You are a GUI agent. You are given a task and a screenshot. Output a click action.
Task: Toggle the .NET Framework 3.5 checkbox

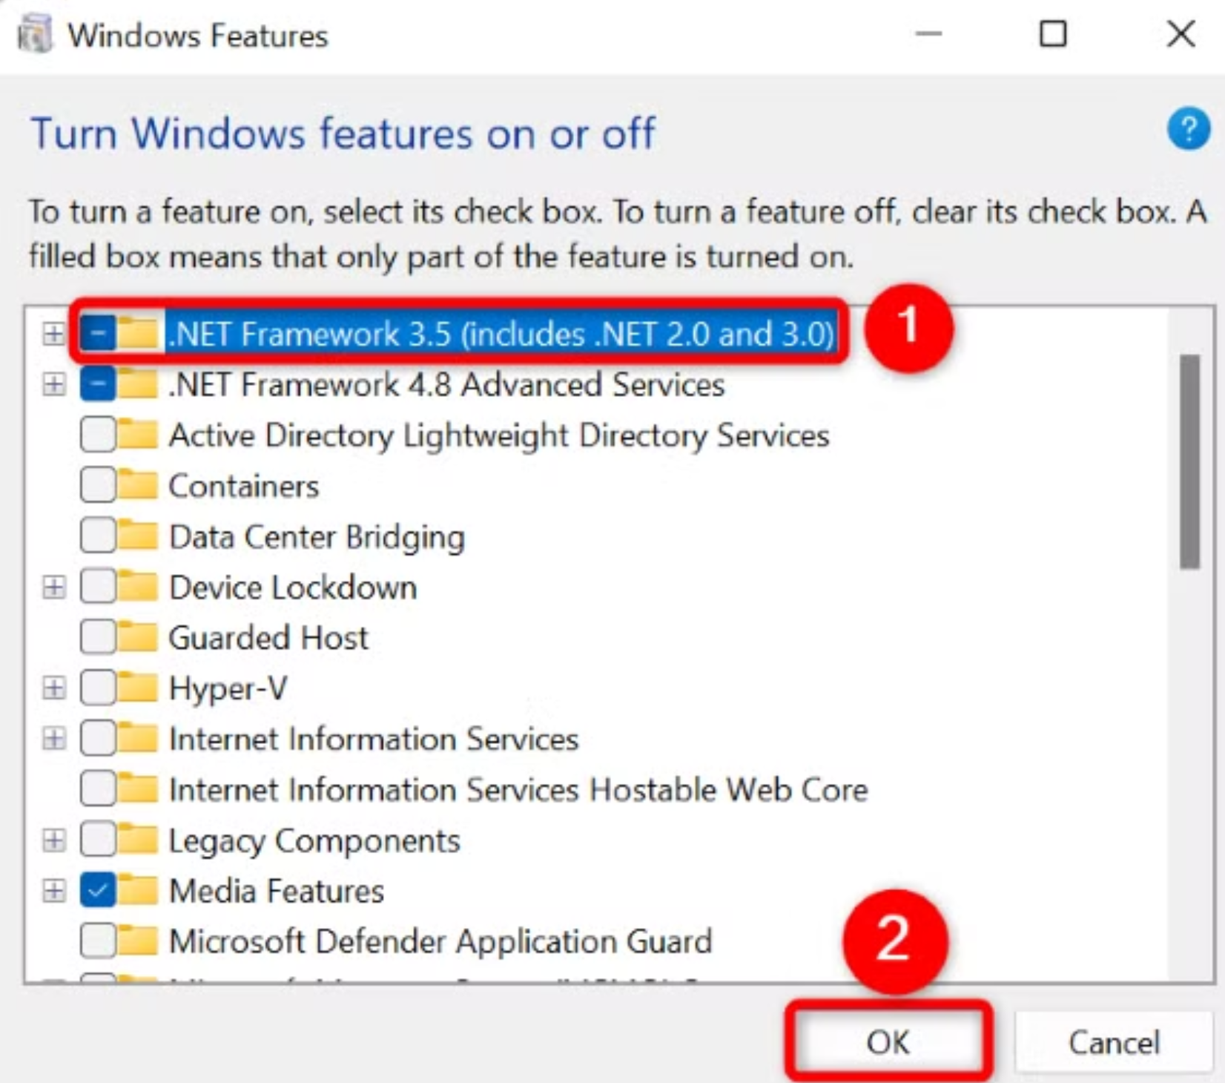(x=98, y=334)
